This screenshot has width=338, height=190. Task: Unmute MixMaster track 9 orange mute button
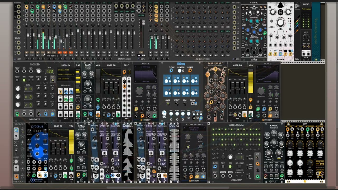click(x=71, y=53)
